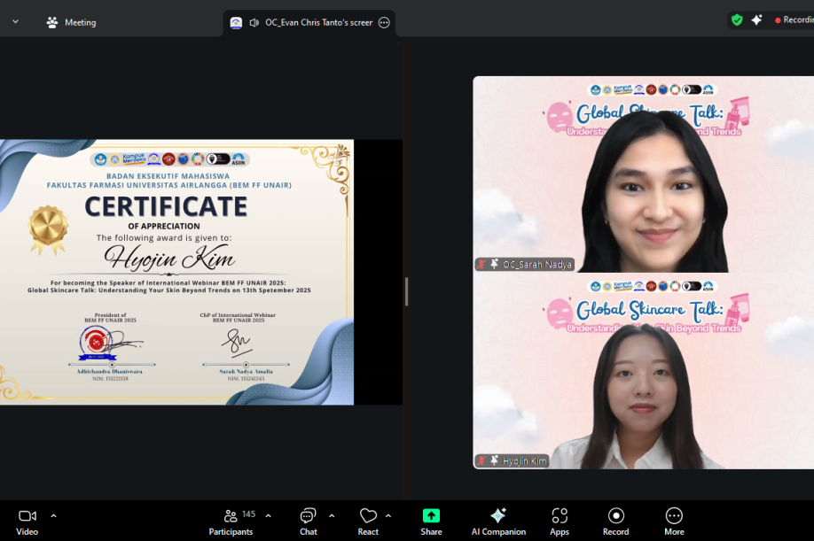Image resolution: width=814 pixels, height=541 pixels.
Task: Open AI Companion from toolbar
Action: (498, 522)
